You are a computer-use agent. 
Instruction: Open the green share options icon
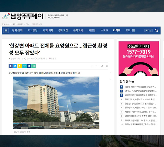pos(33,66)
